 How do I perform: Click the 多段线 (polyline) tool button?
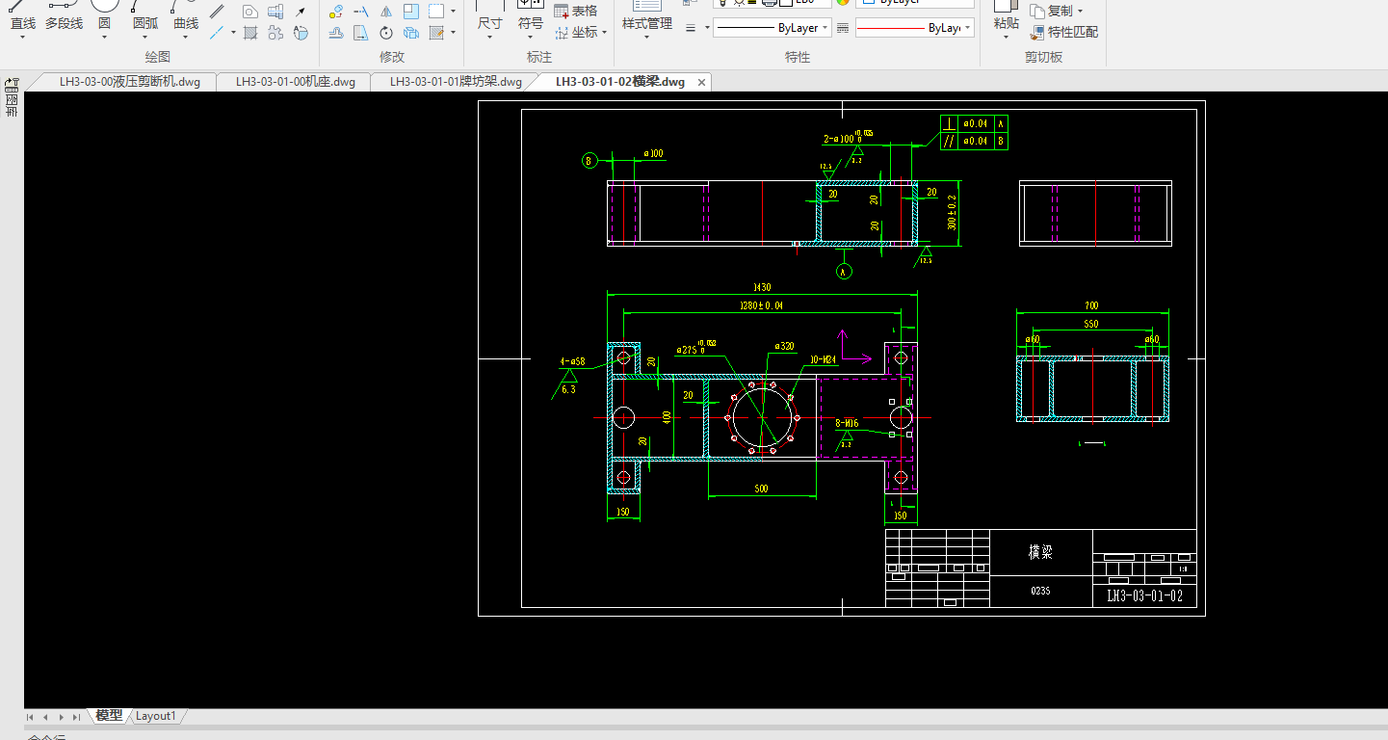pyautogui.click(x=65, y=17)
